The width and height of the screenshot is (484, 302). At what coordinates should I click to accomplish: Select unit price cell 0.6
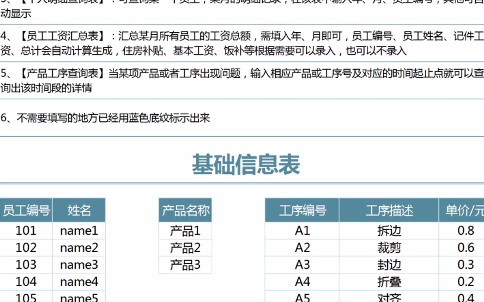point(462,248)
